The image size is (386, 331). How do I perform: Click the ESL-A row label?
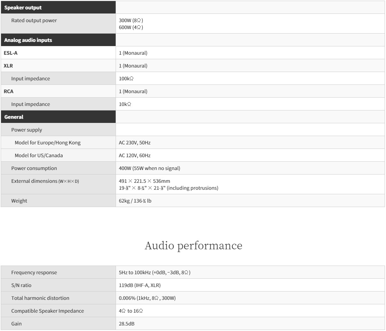click(x=10, y=53)
